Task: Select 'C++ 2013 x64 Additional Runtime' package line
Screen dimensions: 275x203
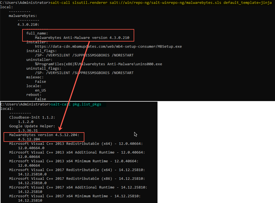Action: pos(77,152)
